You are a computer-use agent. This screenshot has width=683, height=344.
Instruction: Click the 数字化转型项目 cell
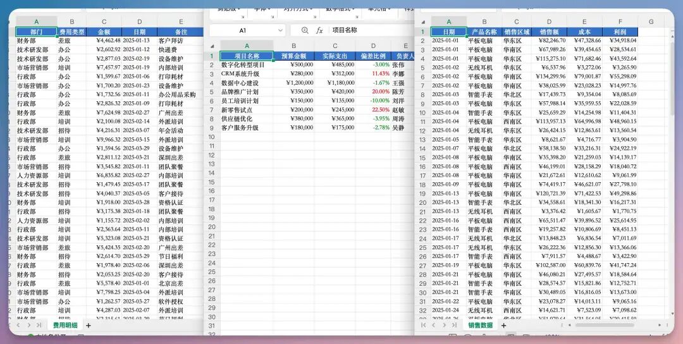[247, 65]
